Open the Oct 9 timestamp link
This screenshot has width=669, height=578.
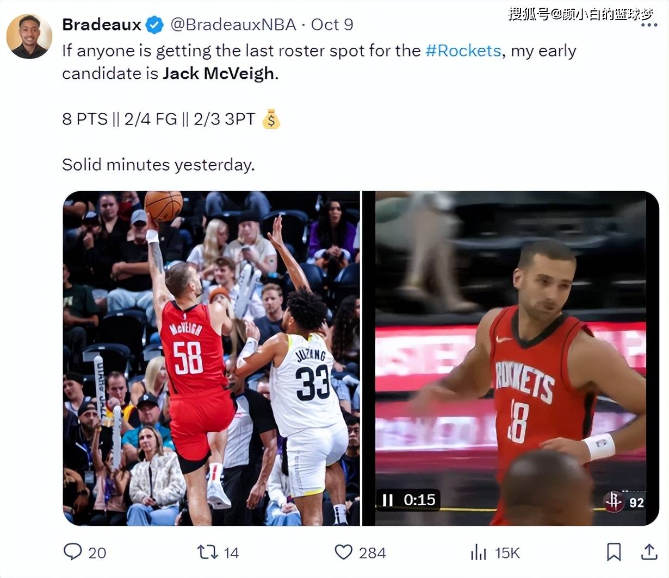332,25
